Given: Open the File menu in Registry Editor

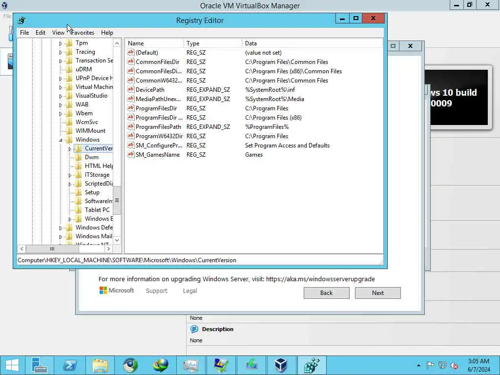Looking at the screenshot, I should pos(24,33).
